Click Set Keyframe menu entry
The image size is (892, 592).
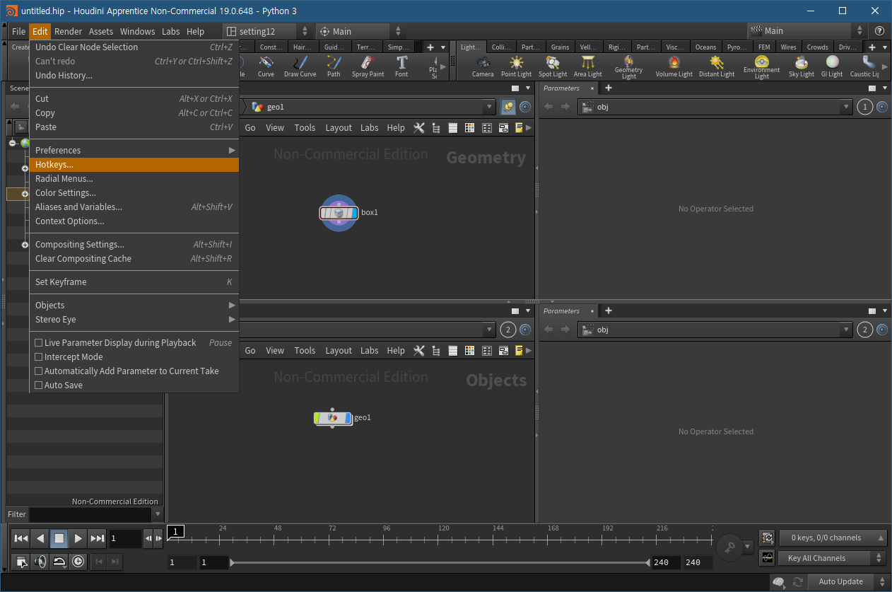pos(134,282)
